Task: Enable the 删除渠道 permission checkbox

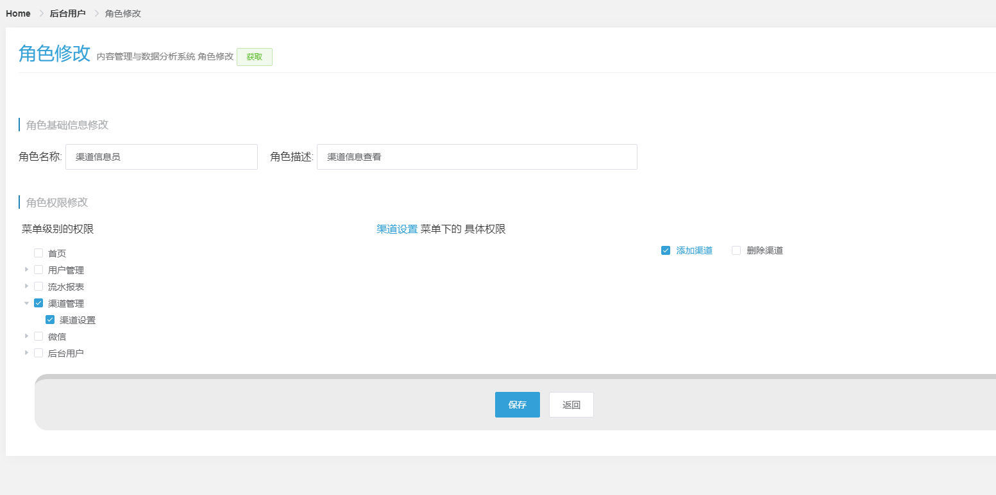Action: click(x=736, y=250)
